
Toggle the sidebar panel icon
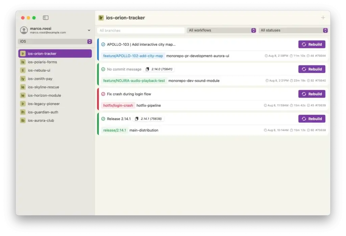tap(46, 18)
